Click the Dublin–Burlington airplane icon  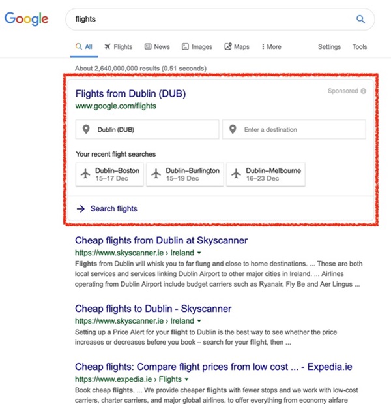click(x=156, y=174)
